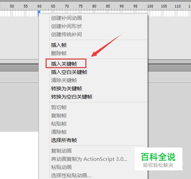Select 插入关键帧 in the context menu
Viewport: 191px width, 179px height.
click(64, 64)
